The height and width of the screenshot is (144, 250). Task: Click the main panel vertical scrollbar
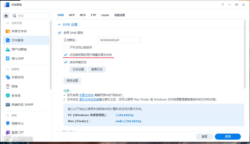click(245, 54)
